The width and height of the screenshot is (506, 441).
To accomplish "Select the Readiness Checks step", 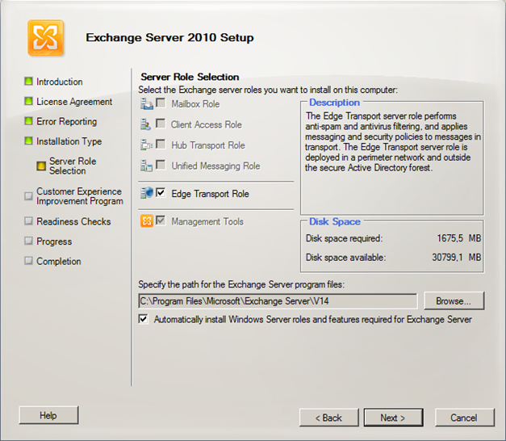I will click(73, 221).
